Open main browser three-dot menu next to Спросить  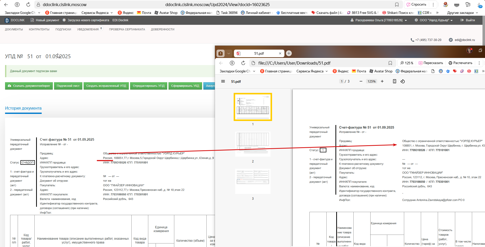point(433,5)
